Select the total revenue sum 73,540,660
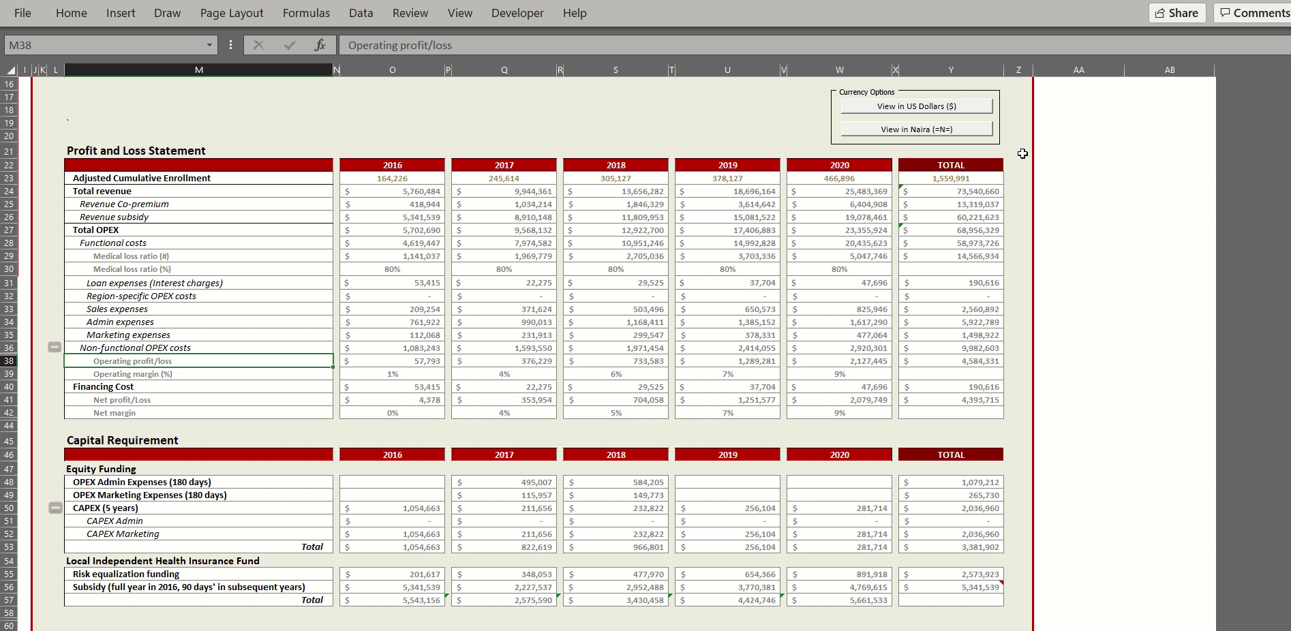This screenshot has width=1291, height=631. pos(951,191)
